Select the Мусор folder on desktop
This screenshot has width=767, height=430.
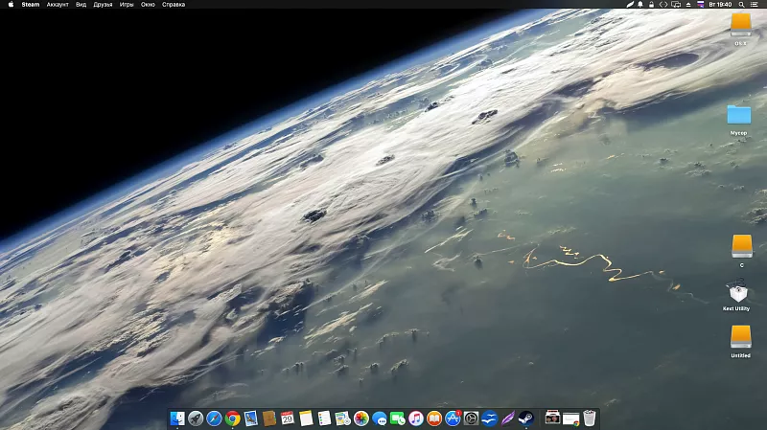pyautogui.click(x=739, y=115)
